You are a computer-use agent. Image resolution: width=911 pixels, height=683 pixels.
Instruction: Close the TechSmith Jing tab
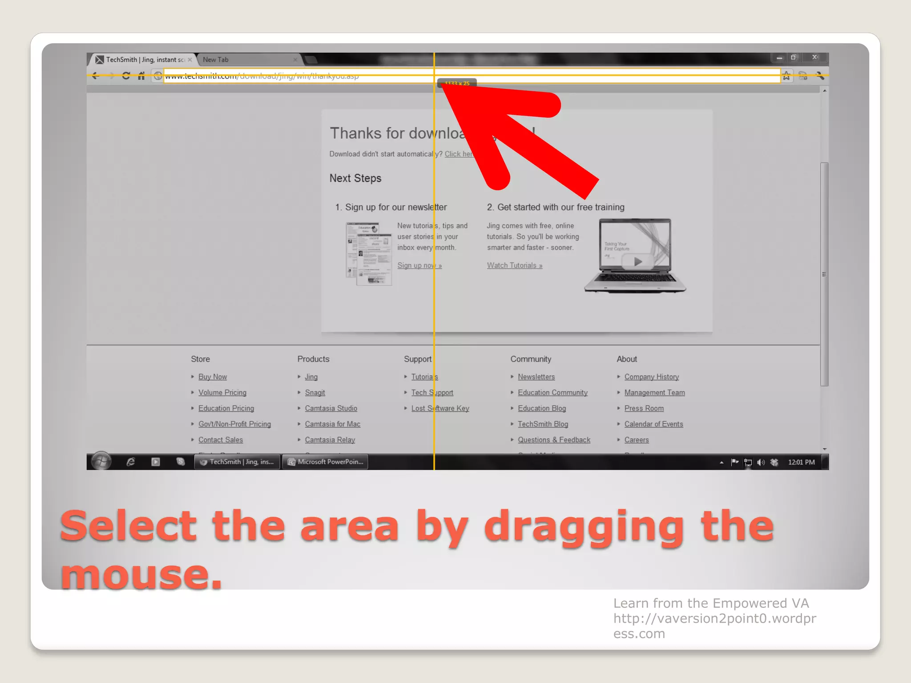click(190, 60)
